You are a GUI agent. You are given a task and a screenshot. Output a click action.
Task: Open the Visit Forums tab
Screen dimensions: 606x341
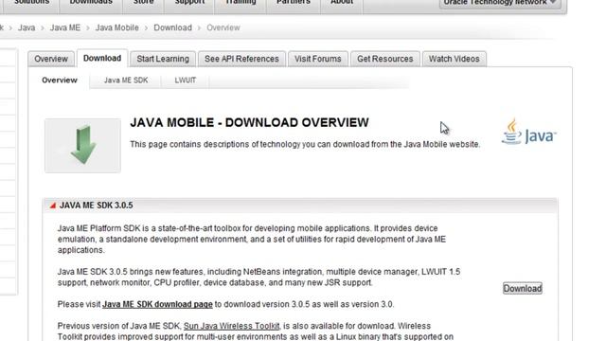(x=318, y=59)
